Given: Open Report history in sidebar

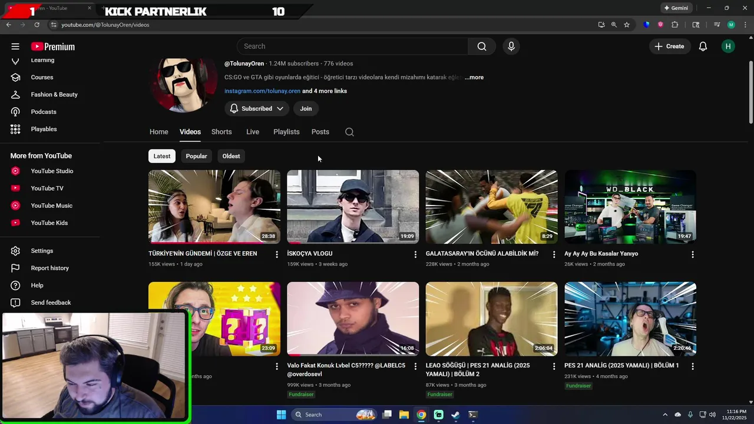Looking at the screenshot, I should tap(50, 268).
